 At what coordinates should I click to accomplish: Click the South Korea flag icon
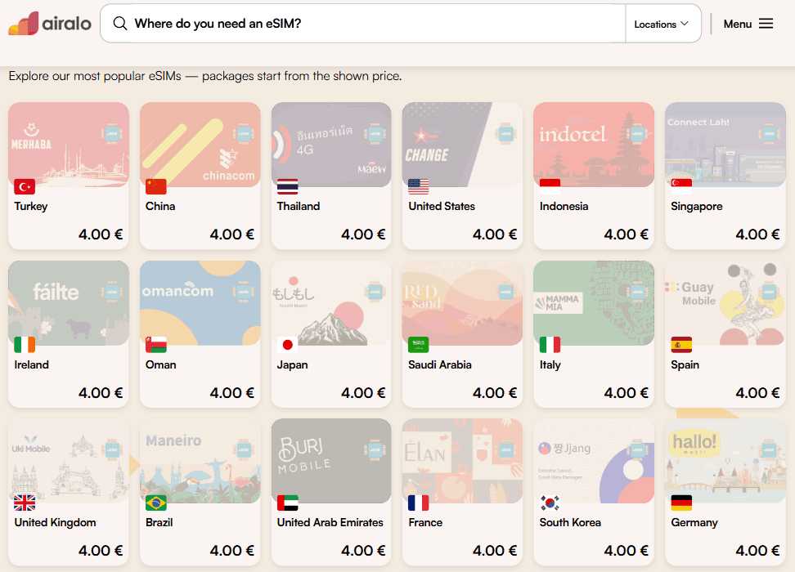550,503
